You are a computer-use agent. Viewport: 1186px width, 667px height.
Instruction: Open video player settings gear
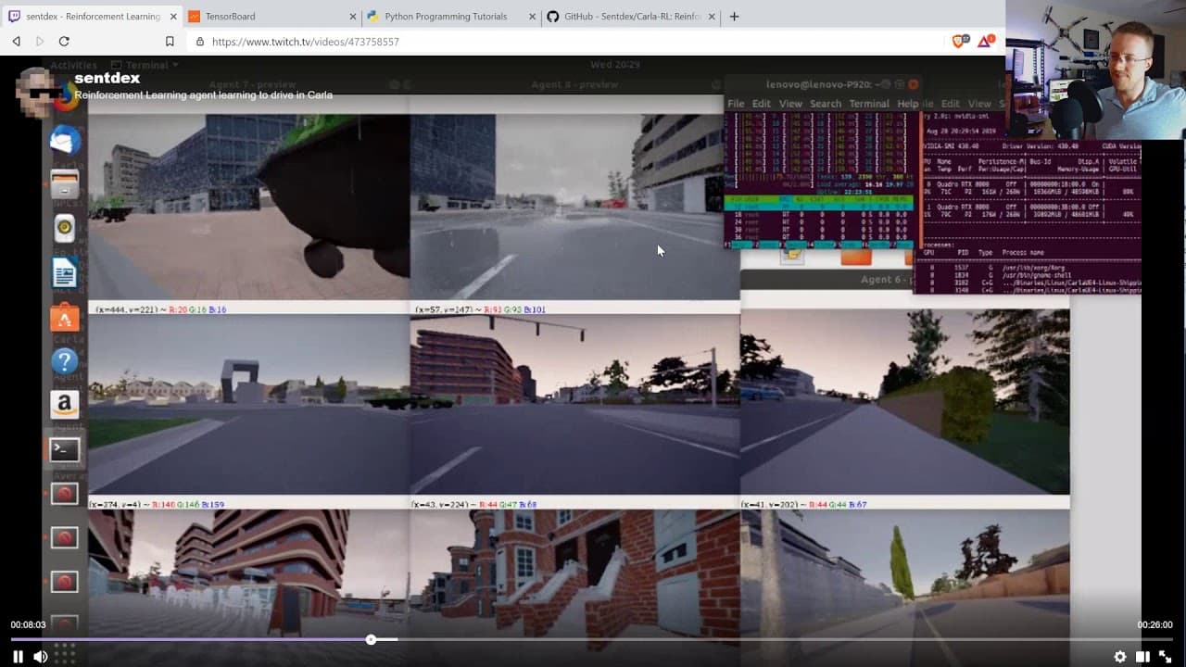[x=1120, y=657]
